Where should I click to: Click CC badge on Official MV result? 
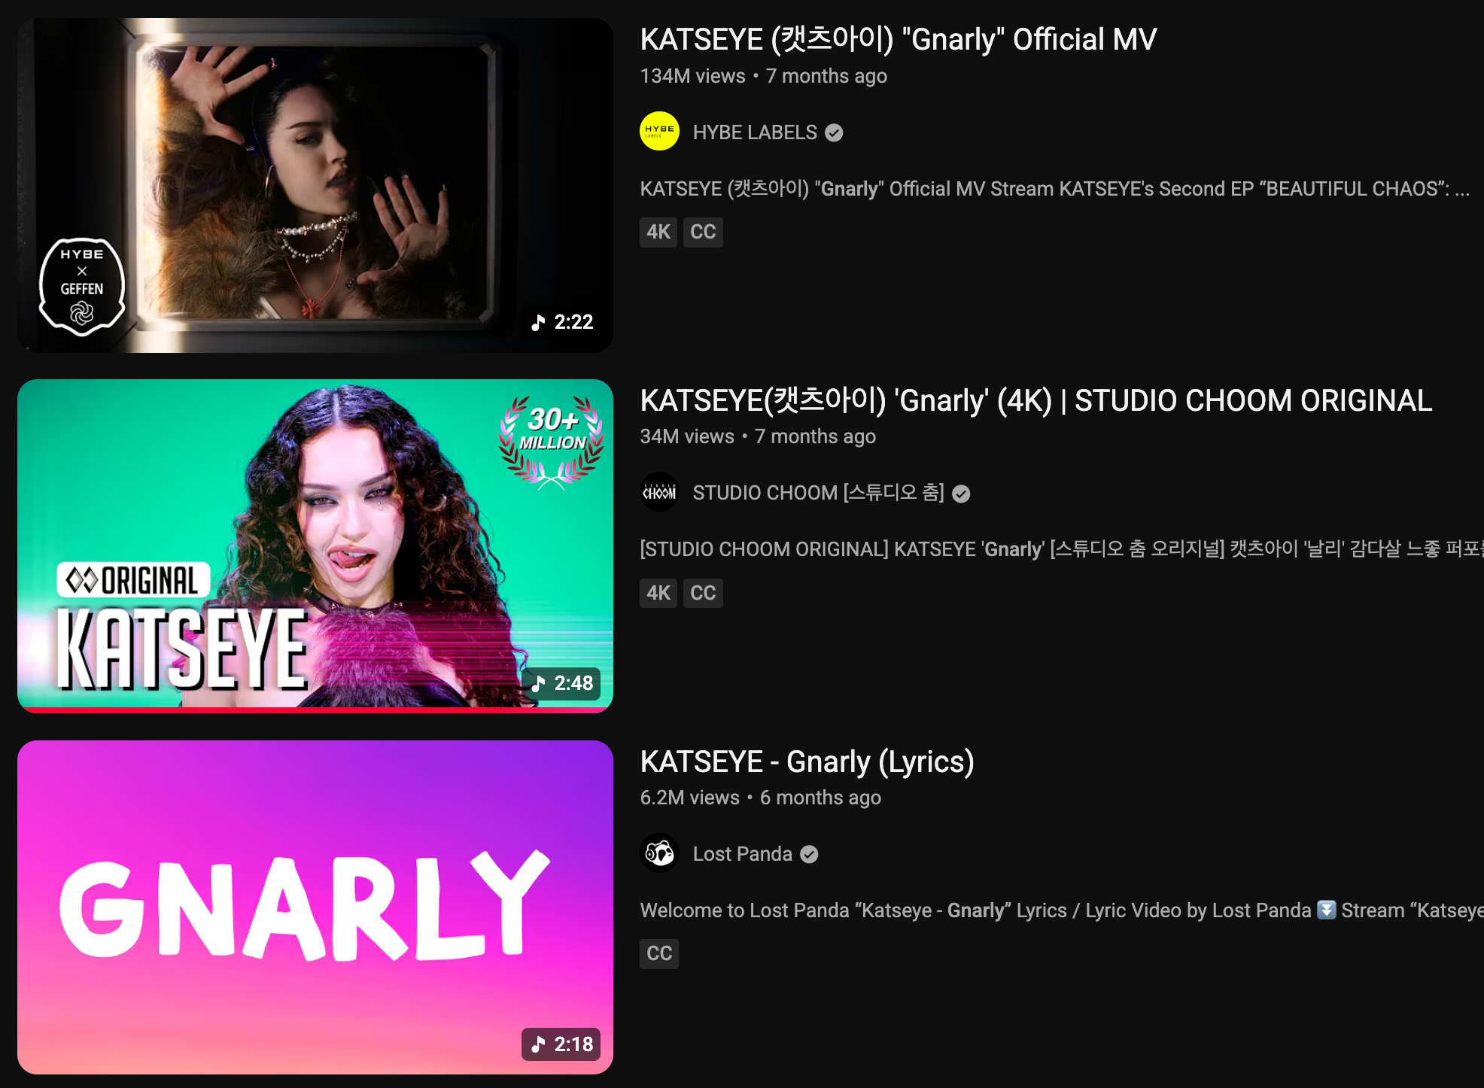703,232
